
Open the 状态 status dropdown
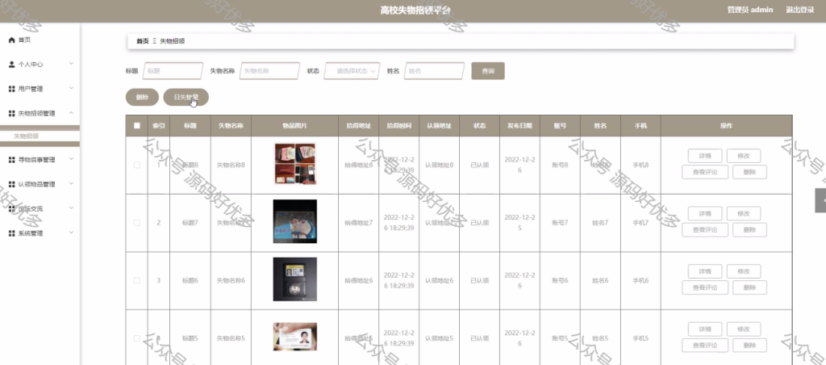click(x=352, y=71)
